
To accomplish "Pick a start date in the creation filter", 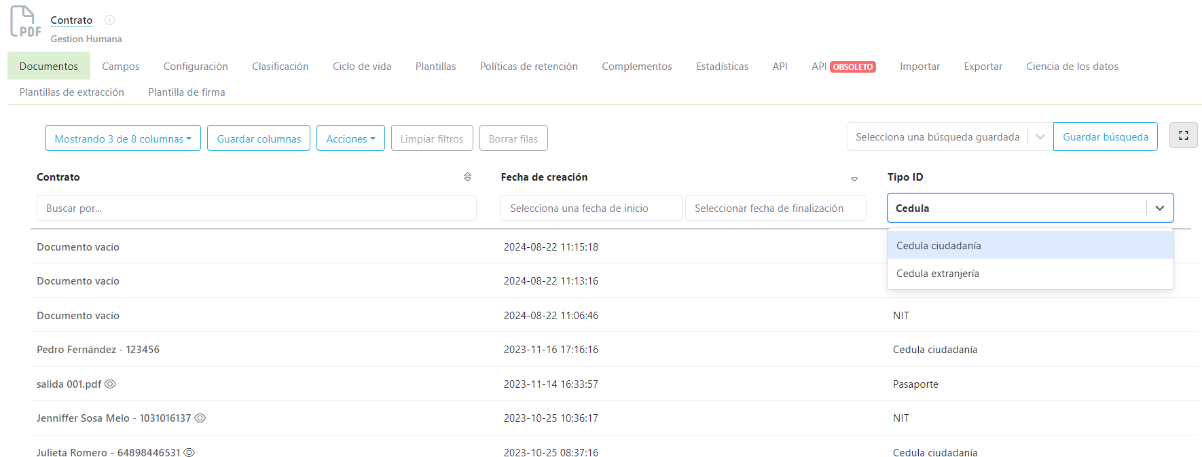I will click(x=591, y=208).
